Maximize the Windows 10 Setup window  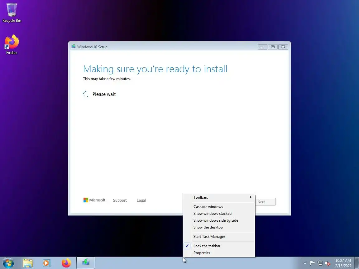coord(273,47)
